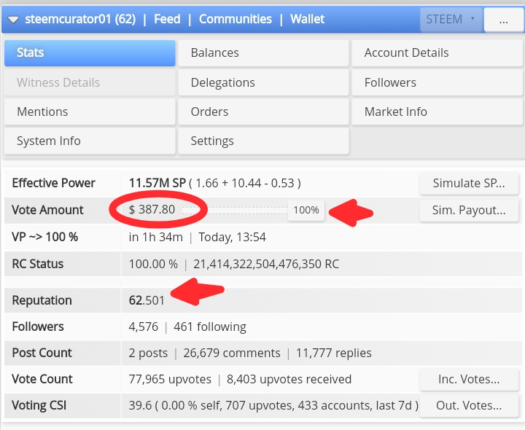The height and width of the screenshot is (430, 525).
Task: Click the Today, 13:54 recharge time
Action: (x=233, y=238)
